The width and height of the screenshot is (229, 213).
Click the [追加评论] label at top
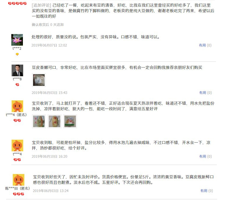click(41, 5)
